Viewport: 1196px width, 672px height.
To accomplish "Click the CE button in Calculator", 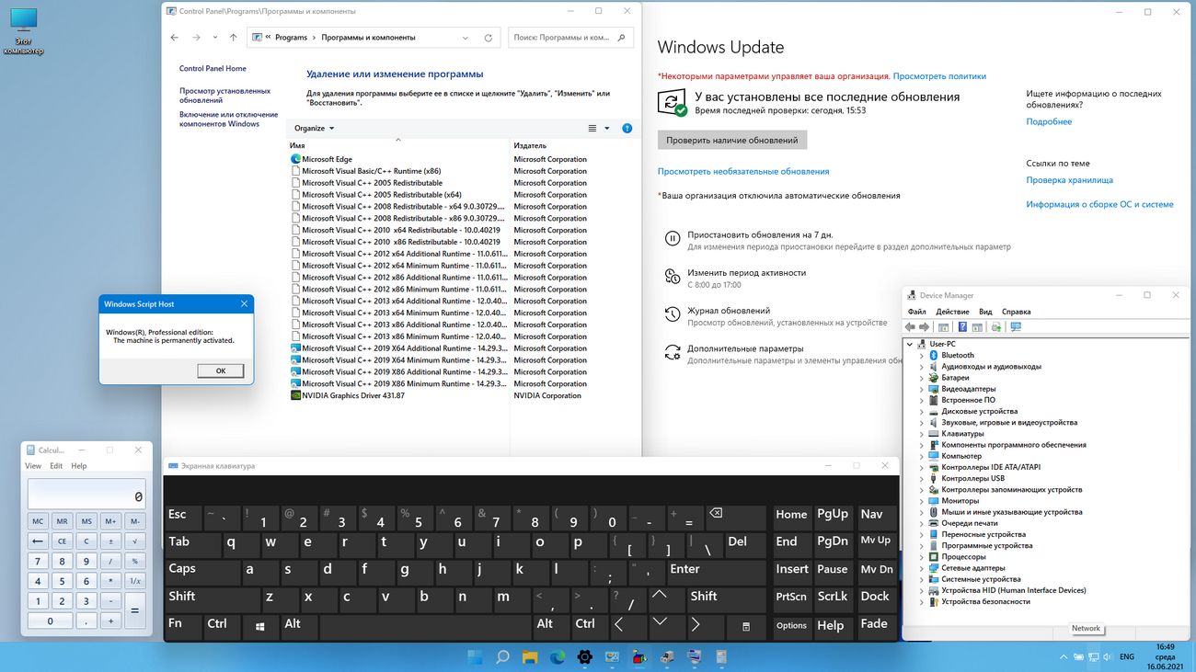I will 63,541.
